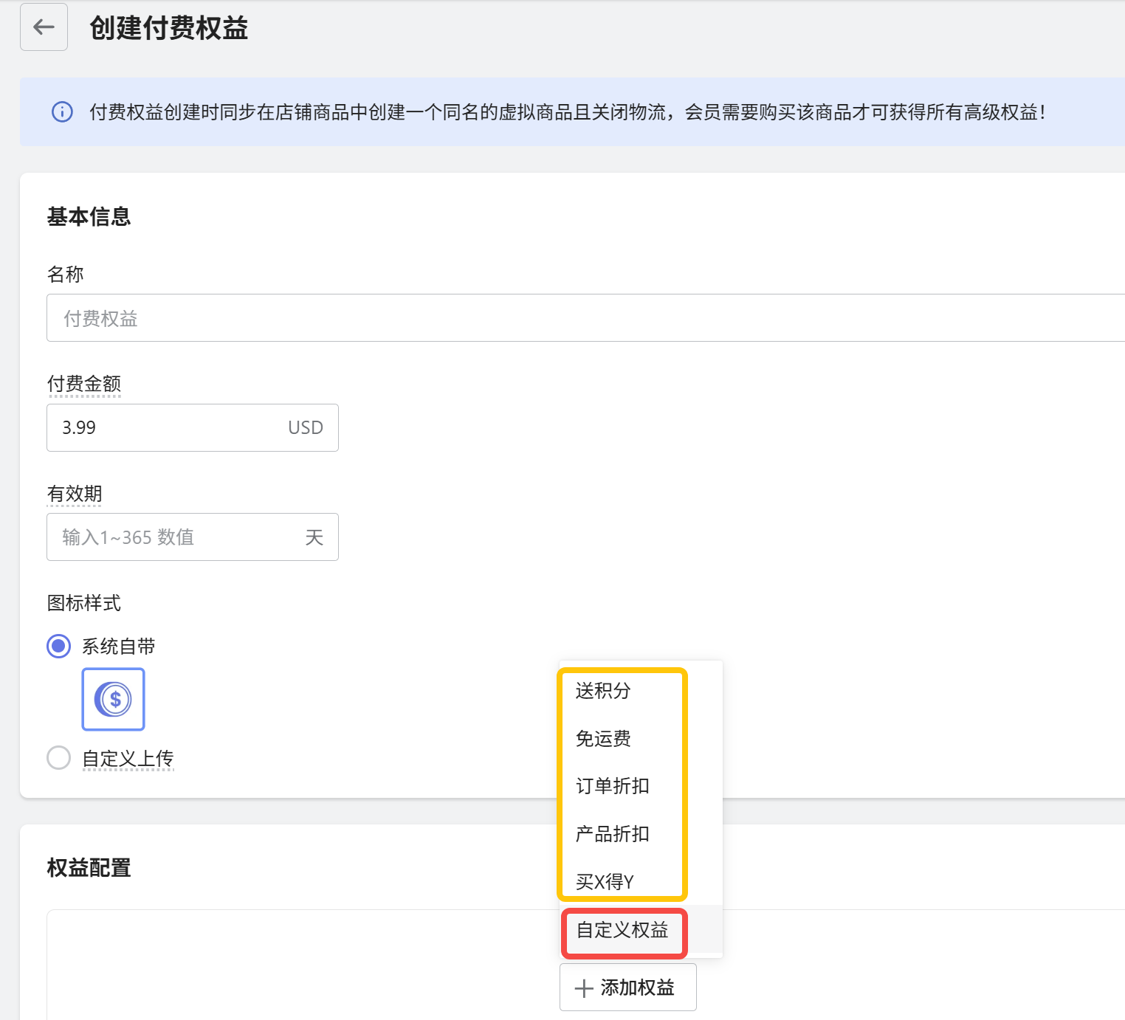Select 送积分 from the benefits menu
This screenshot has height=1020, width=1125.
[603, 691]
